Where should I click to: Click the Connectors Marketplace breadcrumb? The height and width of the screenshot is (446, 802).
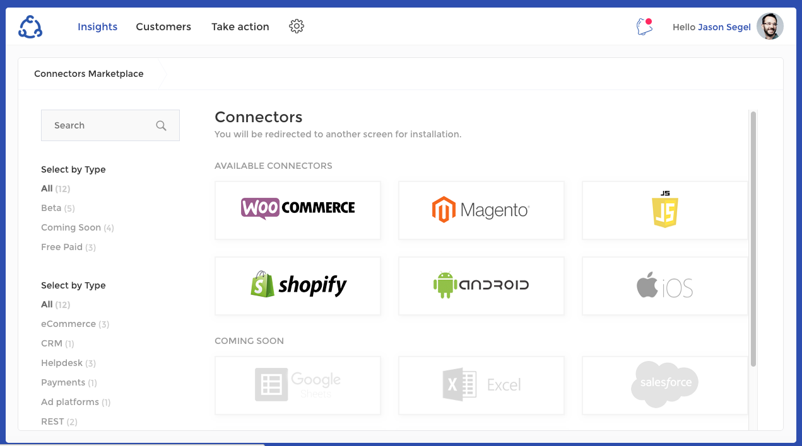coord(89,74)
